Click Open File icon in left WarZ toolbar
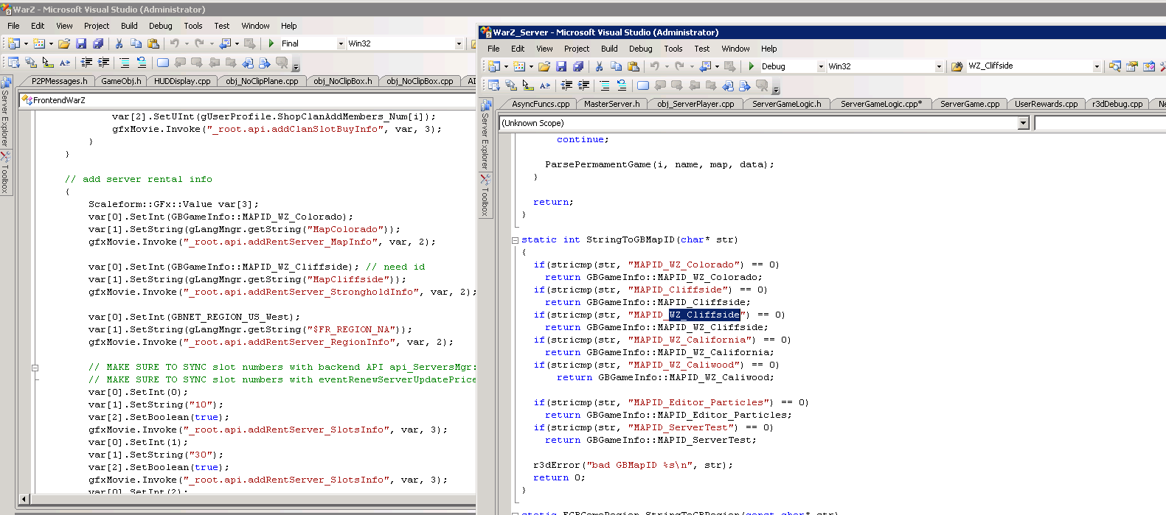 (64, 43)
